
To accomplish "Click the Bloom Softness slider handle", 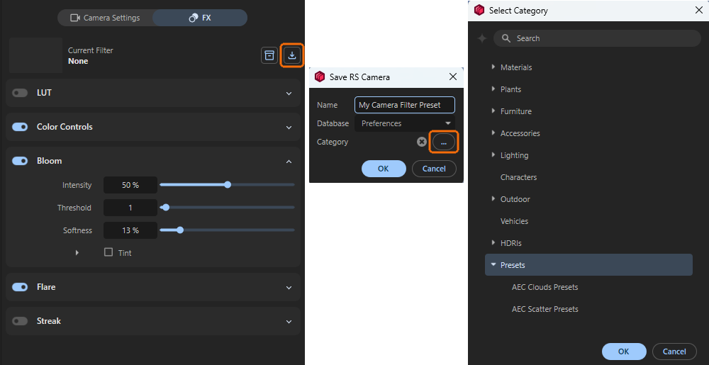I will pyautogui.click(x=180, y=230).
